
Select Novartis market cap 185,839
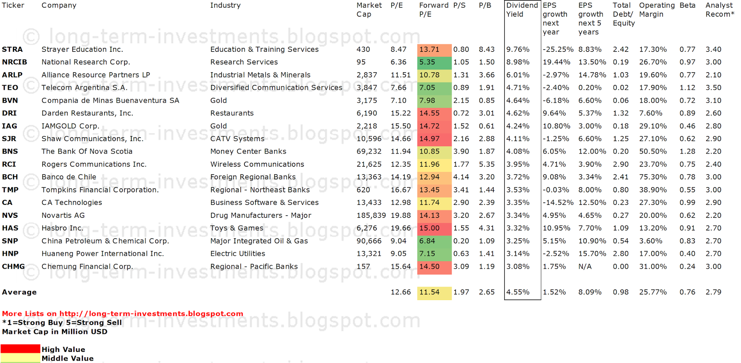coord(371,215)
